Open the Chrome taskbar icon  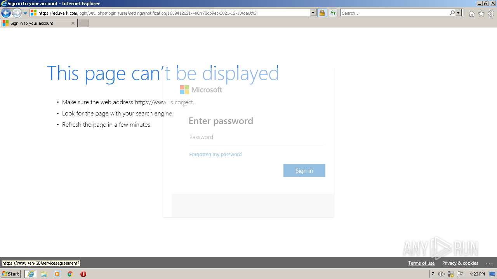coord(70,274)
